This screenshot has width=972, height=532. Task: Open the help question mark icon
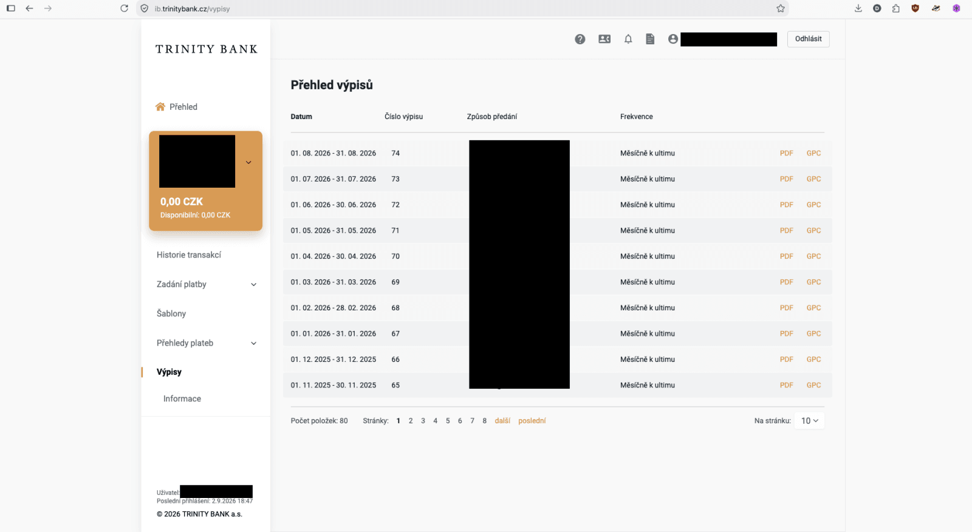[x=580, y=39]
